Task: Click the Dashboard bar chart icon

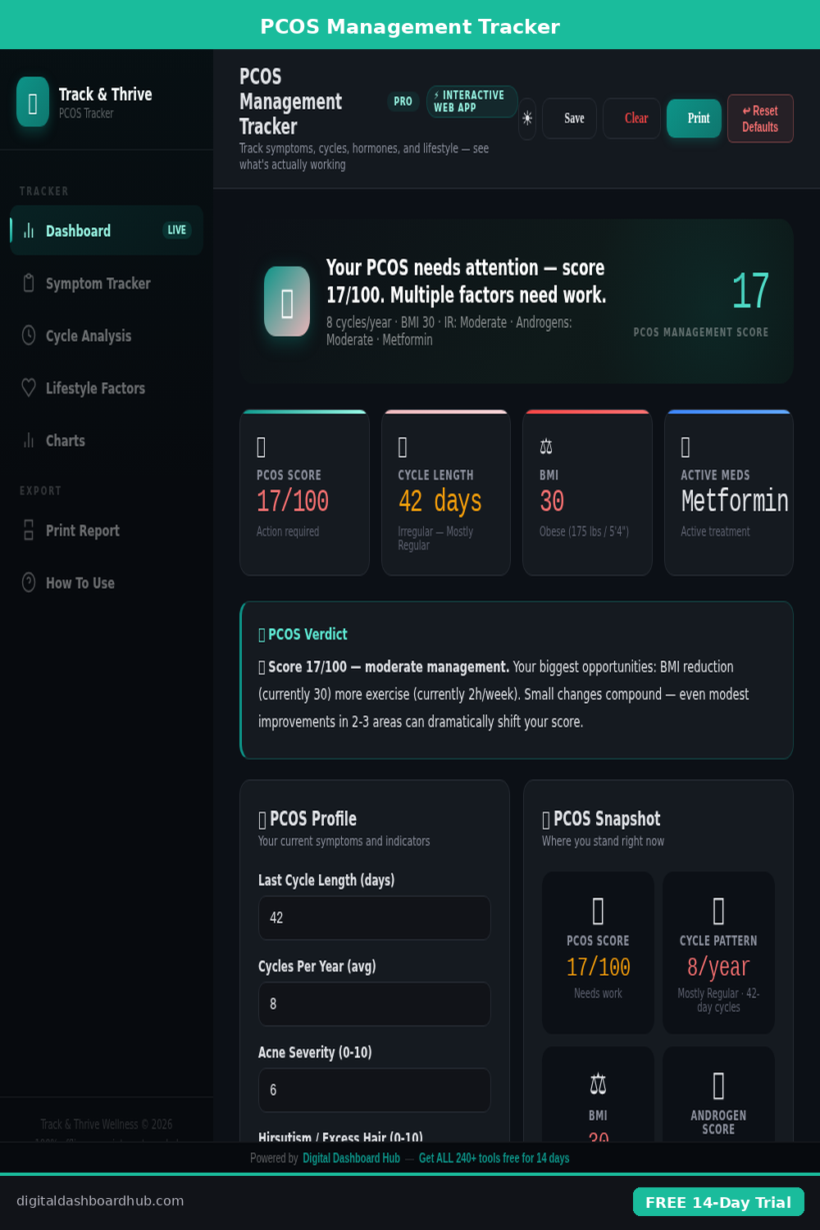Action: (x=29, y=230)
